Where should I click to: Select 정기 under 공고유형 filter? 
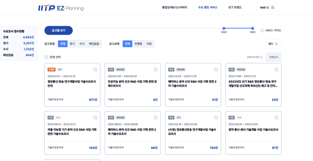[x=72, y=44]
